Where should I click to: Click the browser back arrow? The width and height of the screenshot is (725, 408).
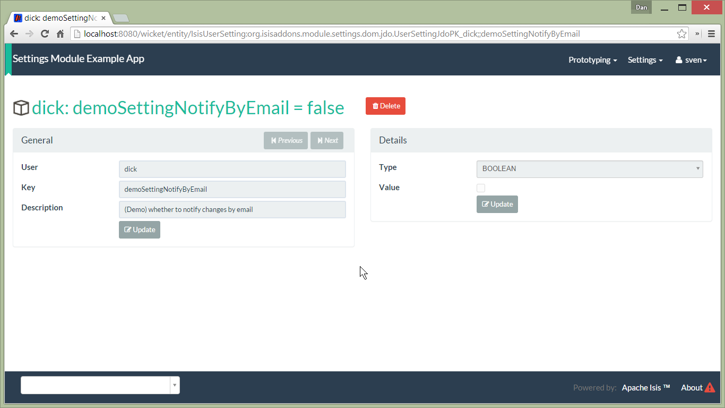click(x=14, y=33)
